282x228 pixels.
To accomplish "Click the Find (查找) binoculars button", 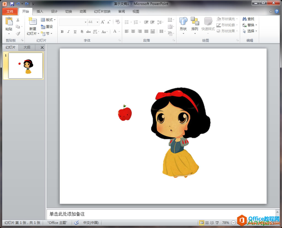I will (248, 19).
